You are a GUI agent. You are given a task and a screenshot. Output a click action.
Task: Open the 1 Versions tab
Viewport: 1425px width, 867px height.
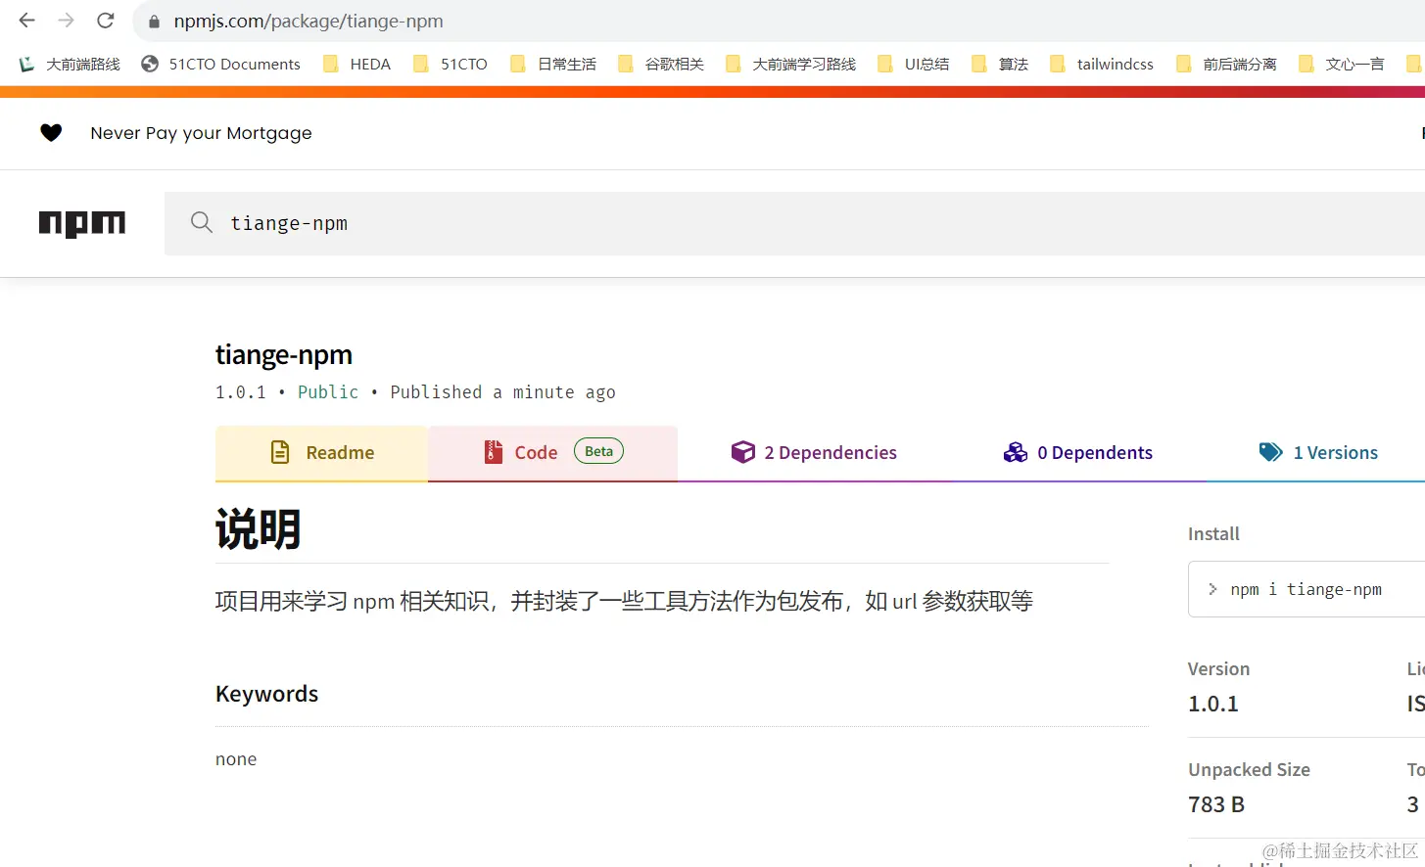click(x=1318, y=453)
